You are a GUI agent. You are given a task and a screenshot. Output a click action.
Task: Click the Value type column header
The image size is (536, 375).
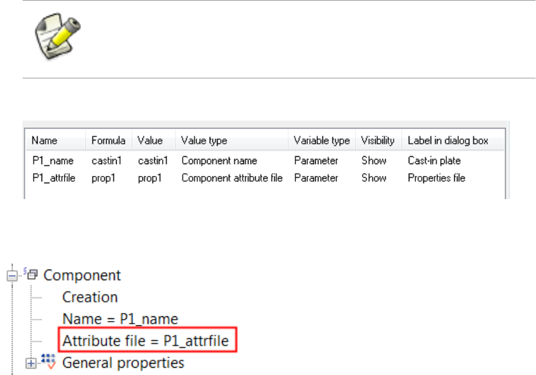tap(204, 140)
